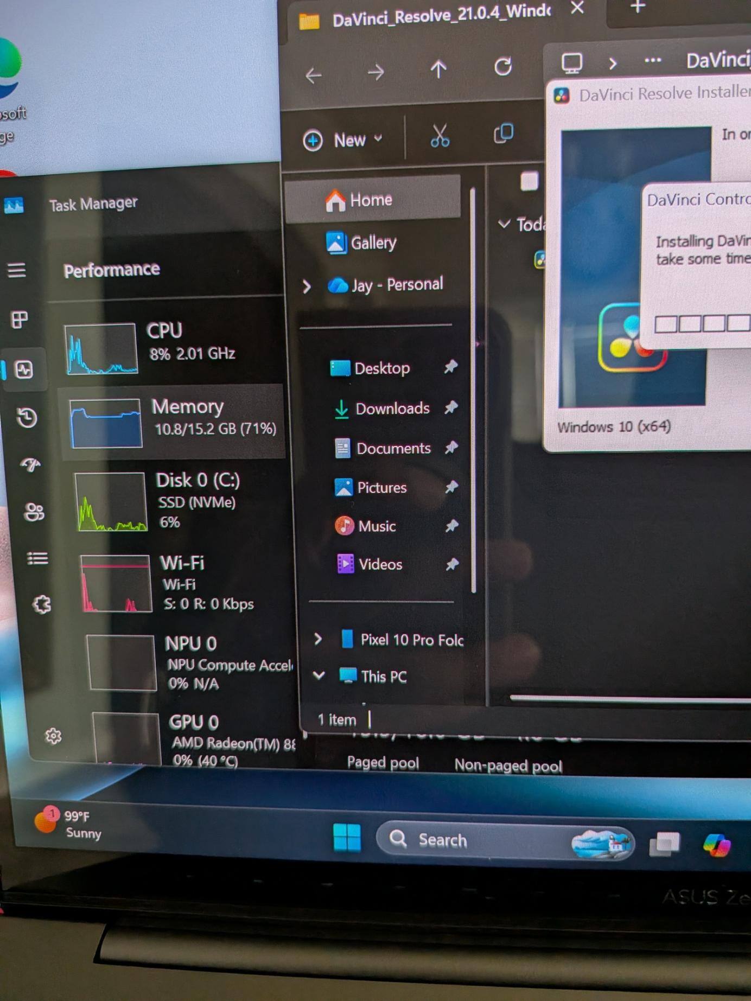Click the taskbar Search box

(x=505, y=841)
